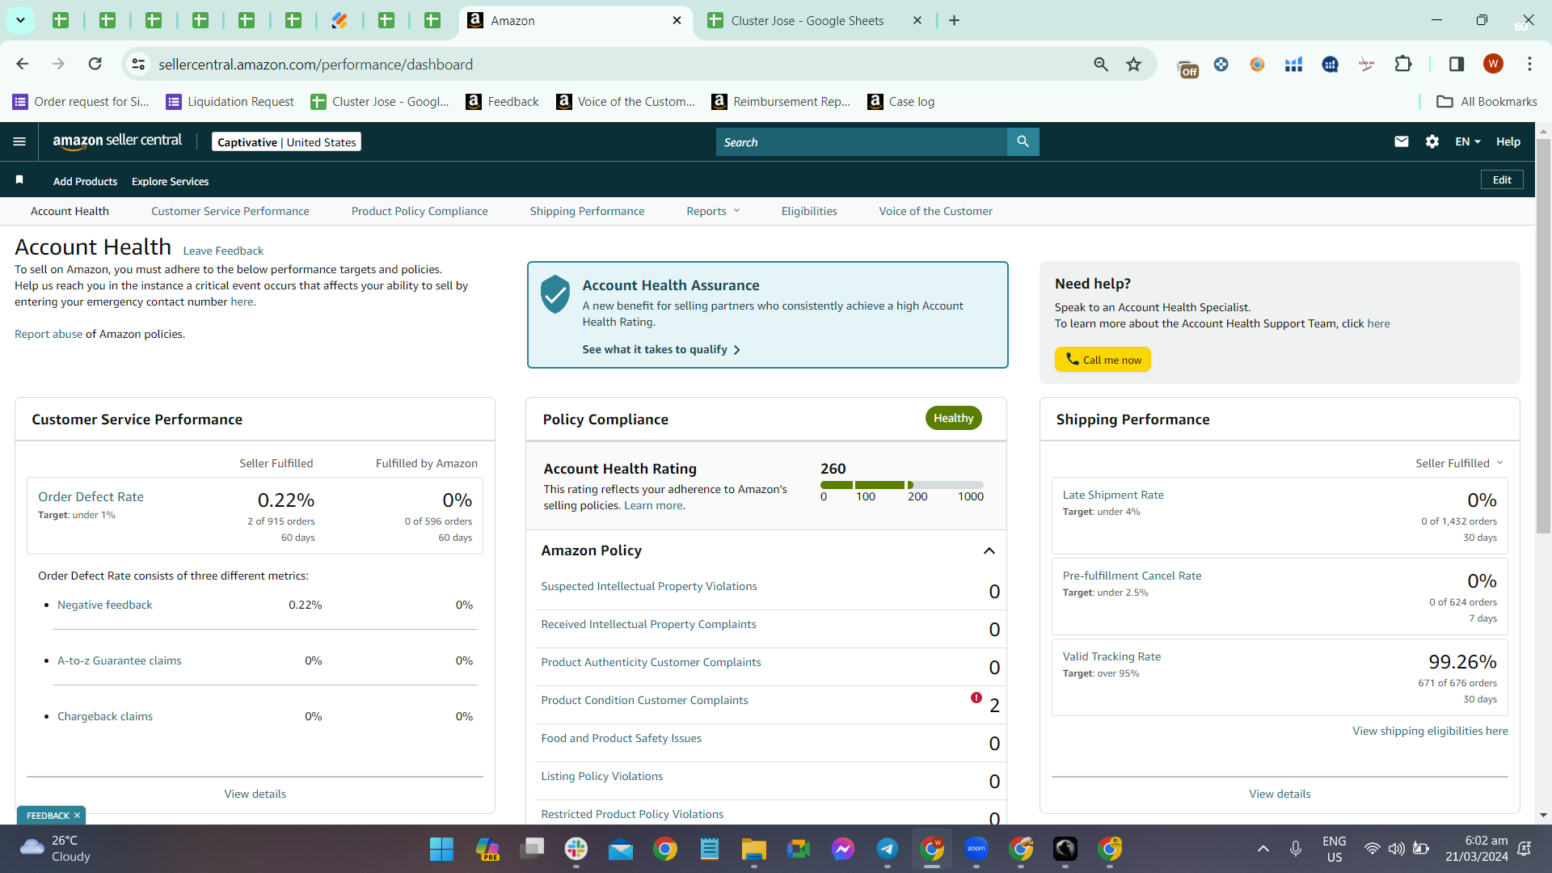
Task: Click the Account Health Rating progress bar
Action: (x=902, y=485)
